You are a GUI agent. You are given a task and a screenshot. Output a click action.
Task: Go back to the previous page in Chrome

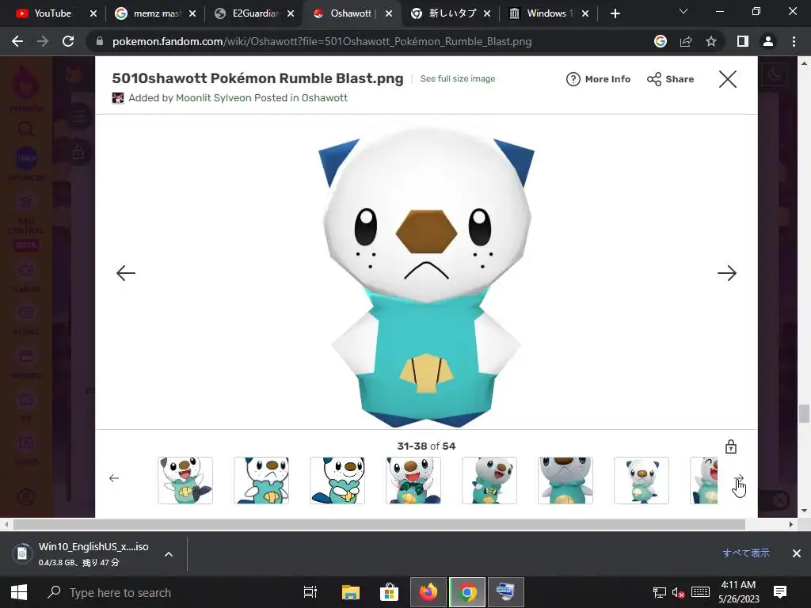click(x=17, y=41)
